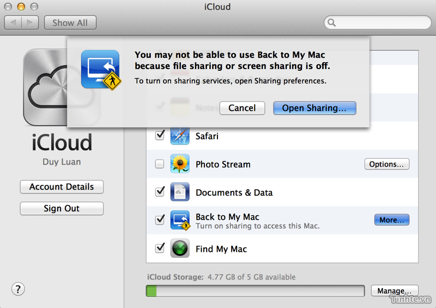The width and height of the screenshot is (436, 308).
Task: Click the iCloud storage usage bar
Action: click(x=256, y=291)
